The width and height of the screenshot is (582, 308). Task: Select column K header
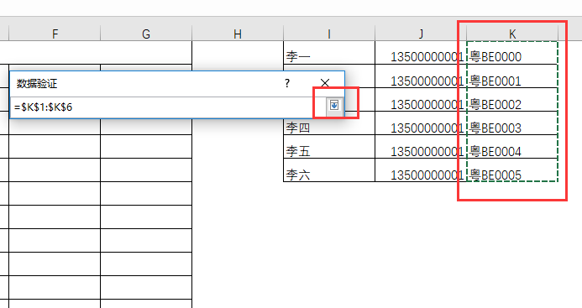[x=512, y=34]
